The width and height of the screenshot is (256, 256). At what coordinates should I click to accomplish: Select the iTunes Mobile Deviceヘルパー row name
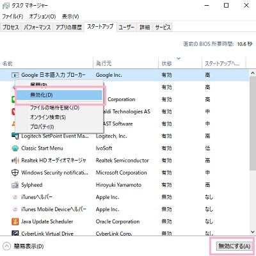54,209
